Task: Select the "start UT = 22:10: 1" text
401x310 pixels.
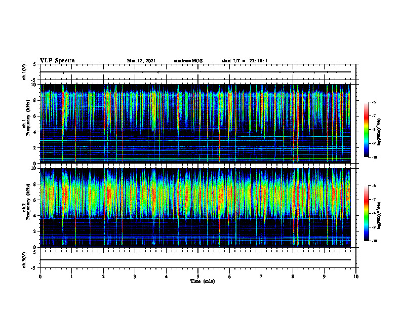Action: (x=245, y=61)
